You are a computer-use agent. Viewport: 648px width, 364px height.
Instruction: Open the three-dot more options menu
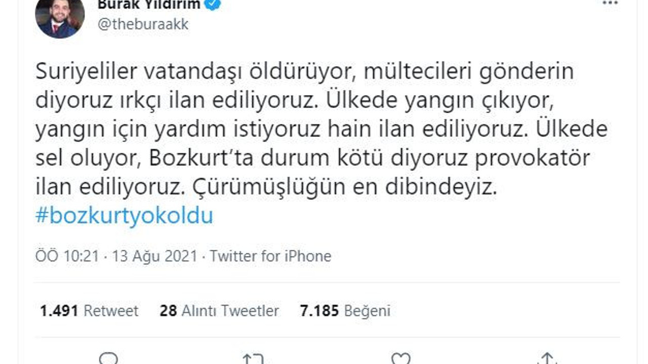[x=610, y=4]
